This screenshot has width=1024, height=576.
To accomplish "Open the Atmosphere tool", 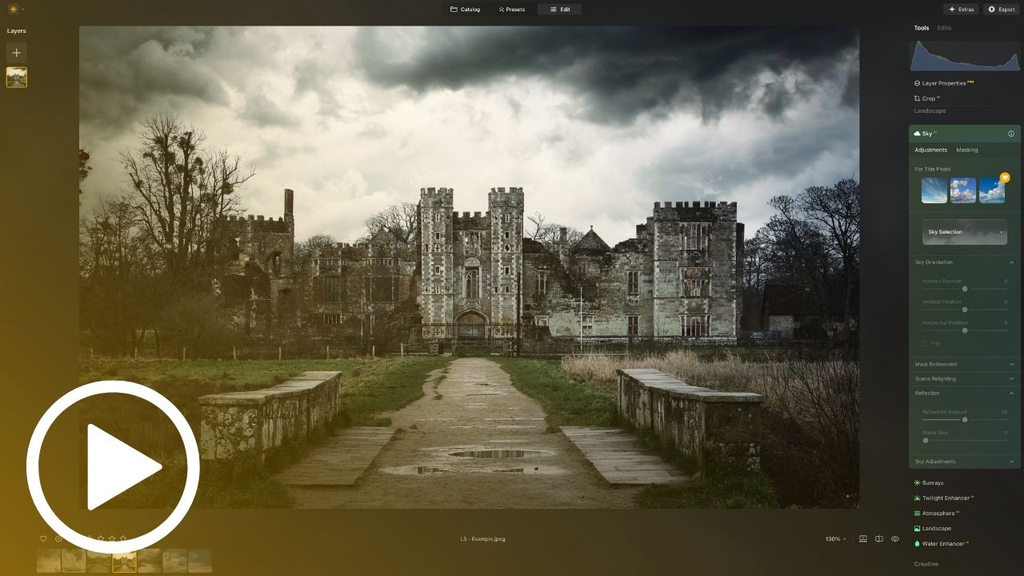I will pos(936,514).
